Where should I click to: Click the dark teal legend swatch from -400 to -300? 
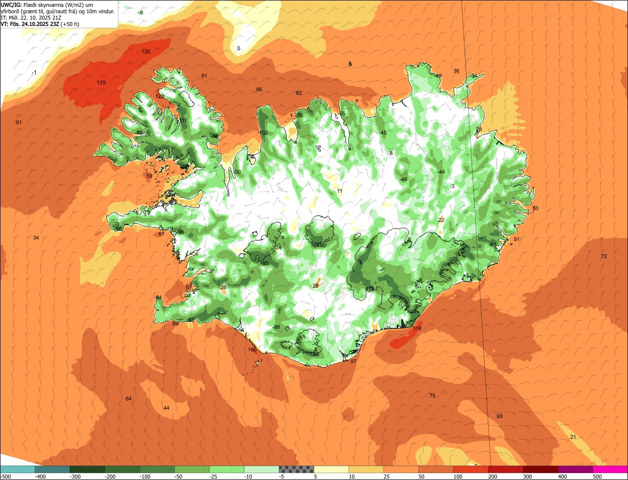(x=52, y=469)
